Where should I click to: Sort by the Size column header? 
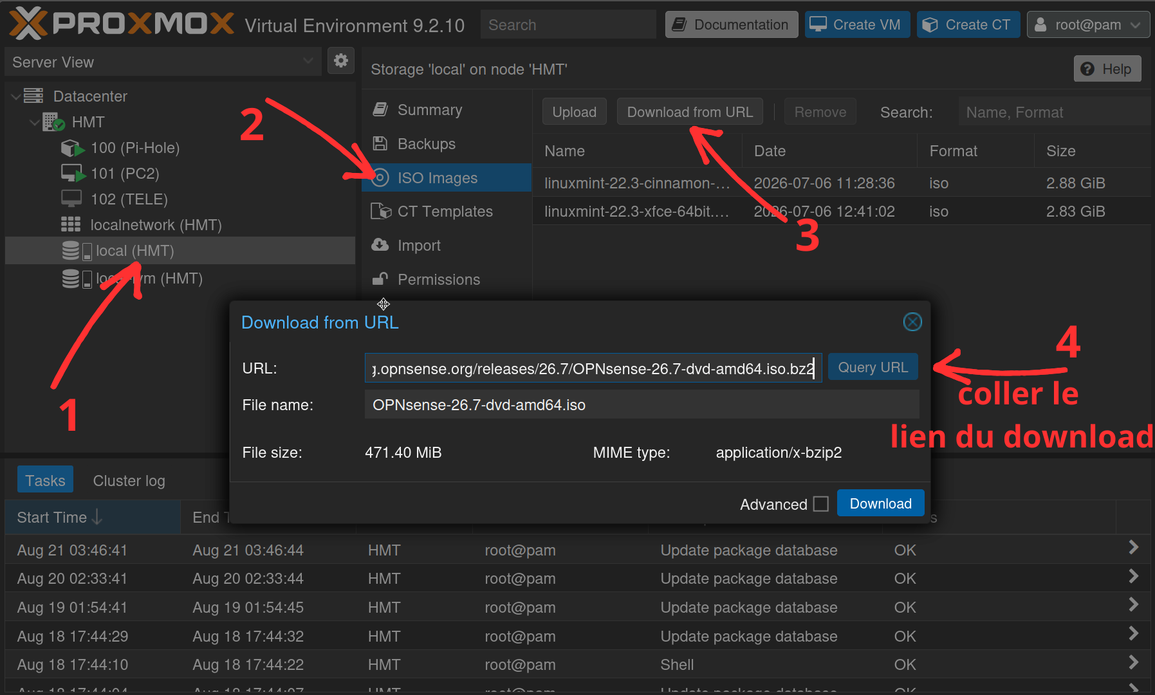(1093, 151)
